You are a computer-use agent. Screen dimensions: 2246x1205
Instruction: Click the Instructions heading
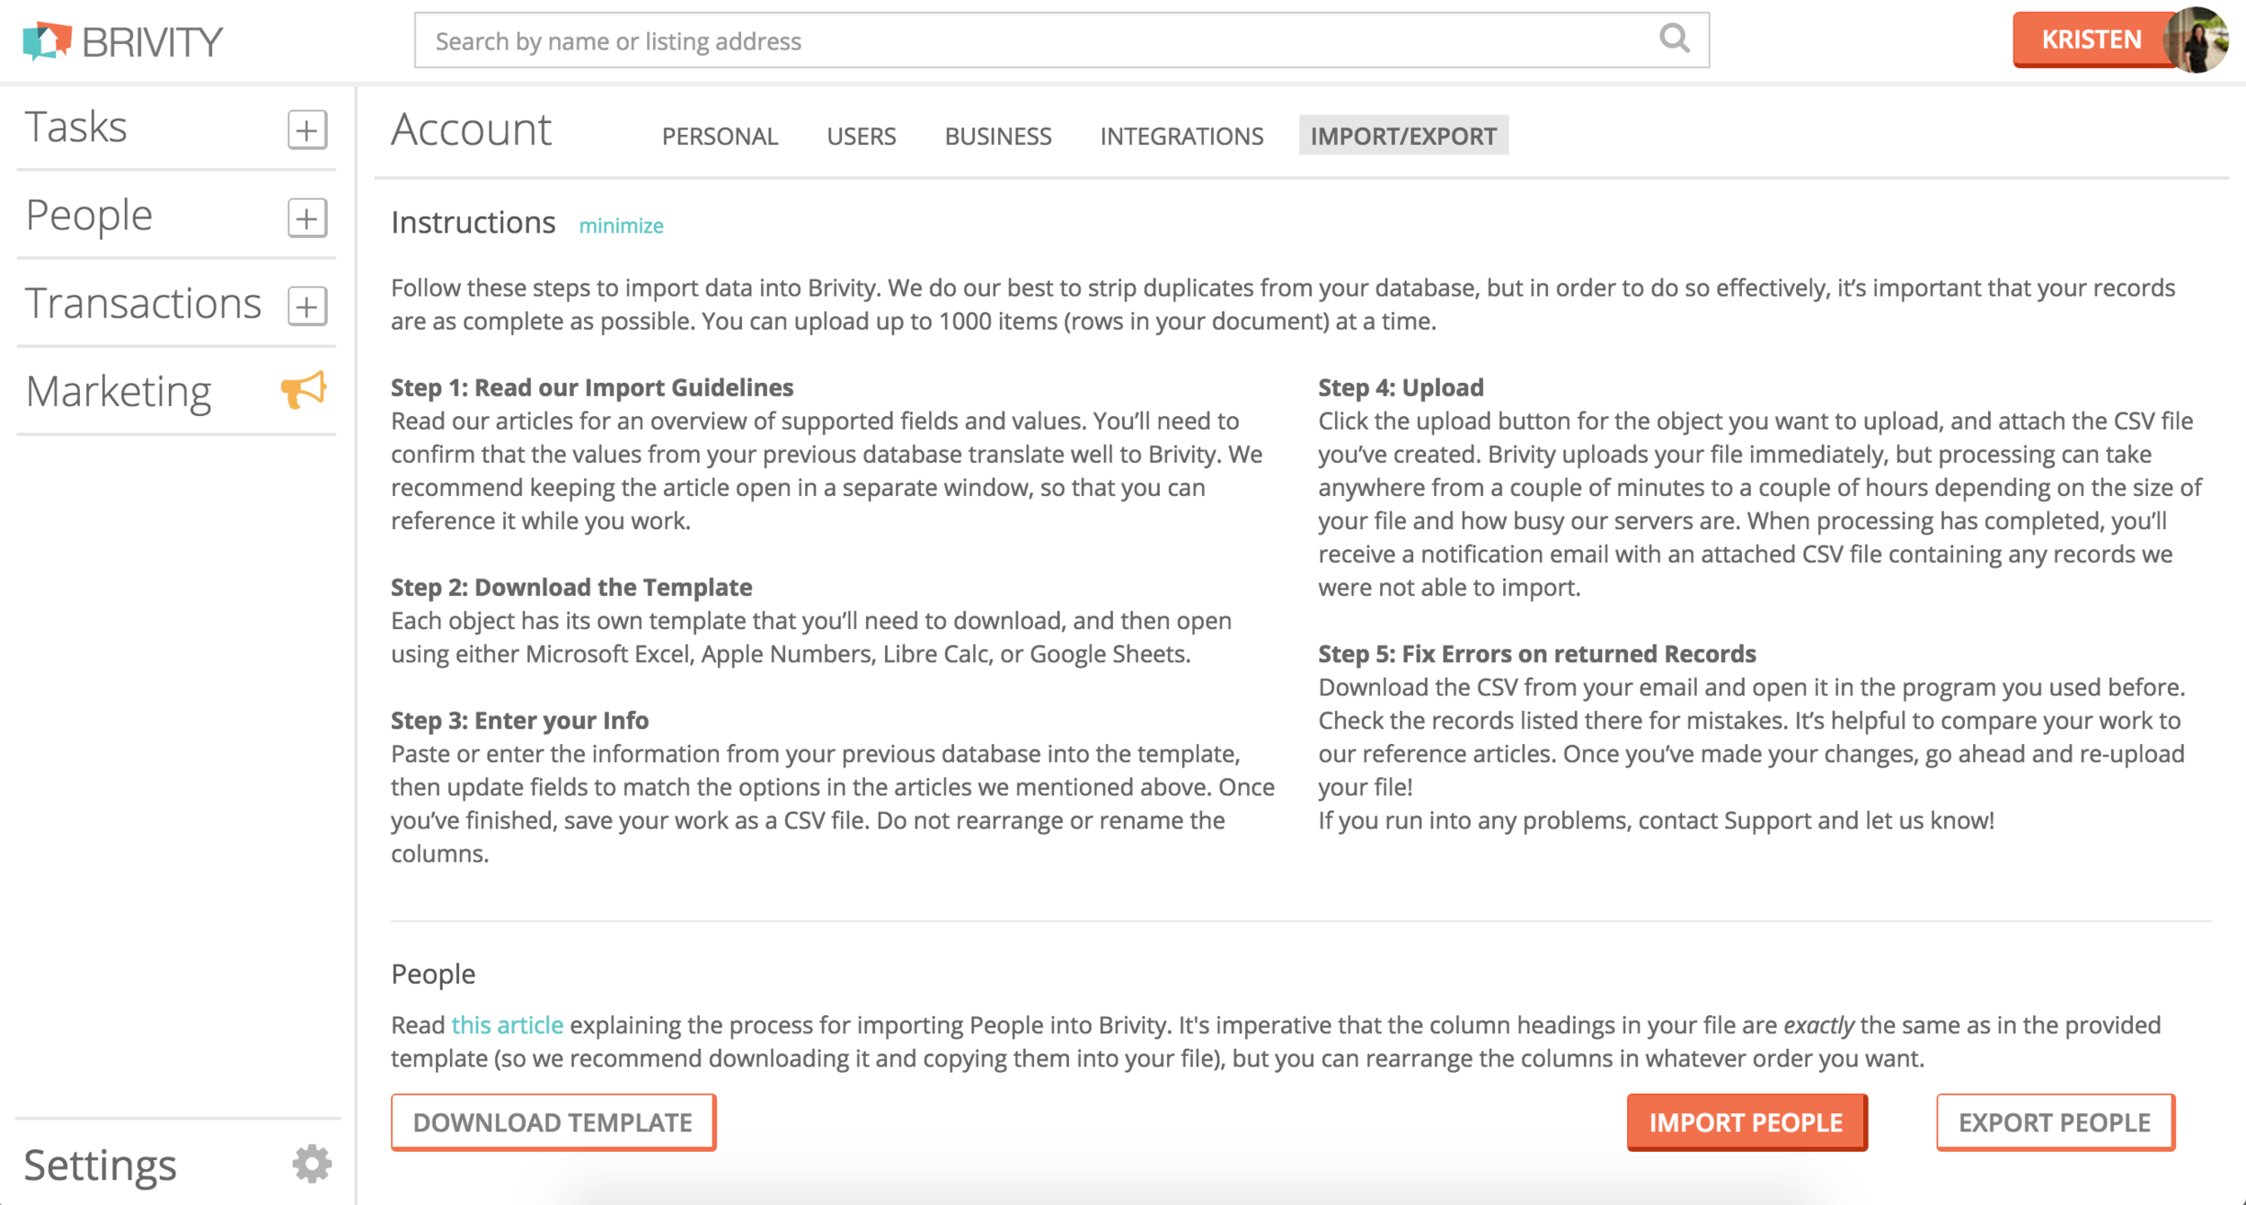(473, 222)
